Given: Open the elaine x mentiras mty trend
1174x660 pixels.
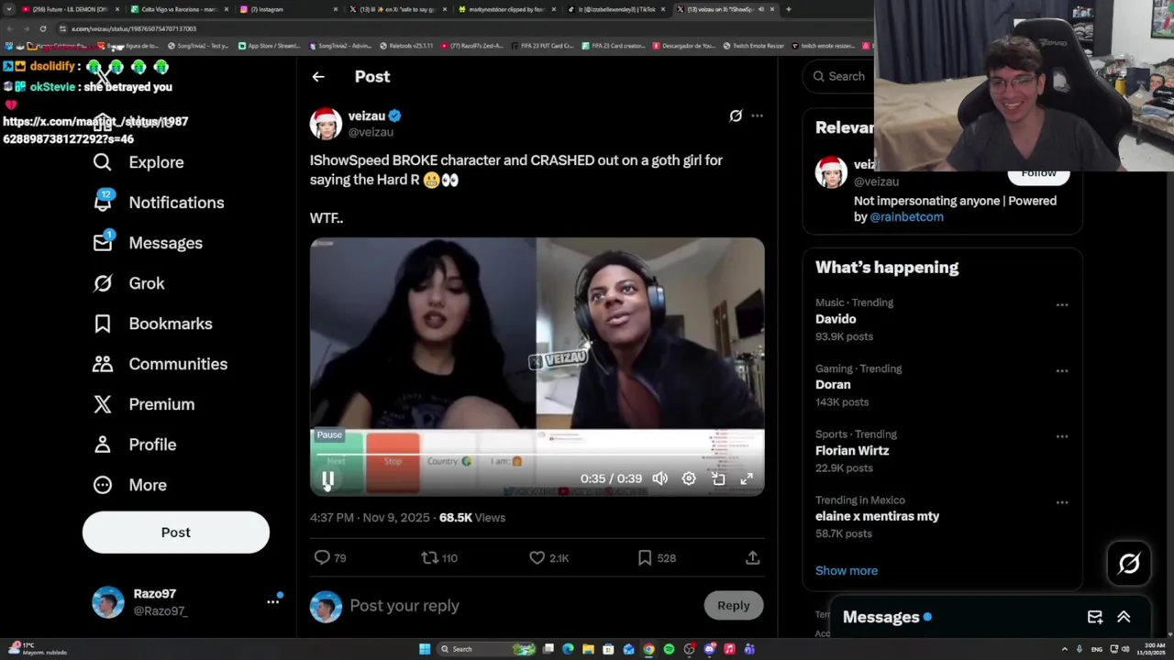Looking at the screenshot, I should pos(877,516).
